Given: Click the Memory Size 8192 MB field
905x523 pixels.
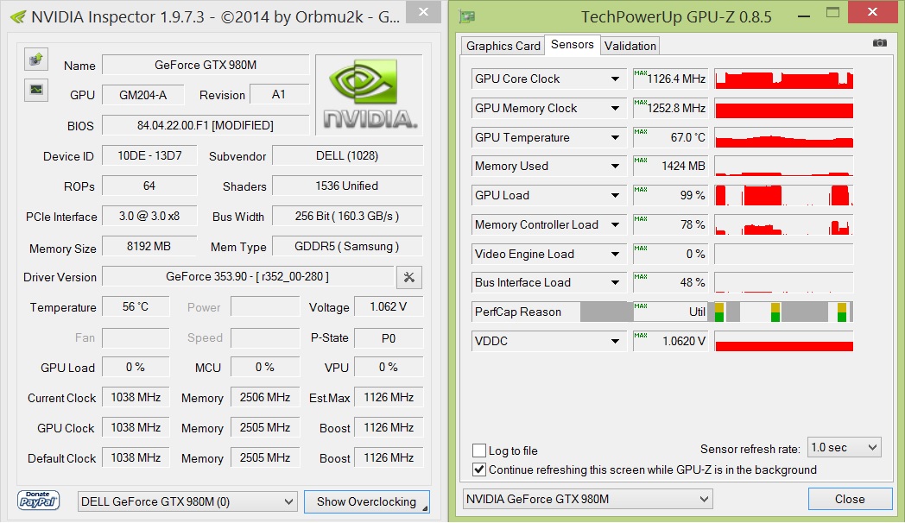Looking at the screenshot, I should click(x=149, y=246).
